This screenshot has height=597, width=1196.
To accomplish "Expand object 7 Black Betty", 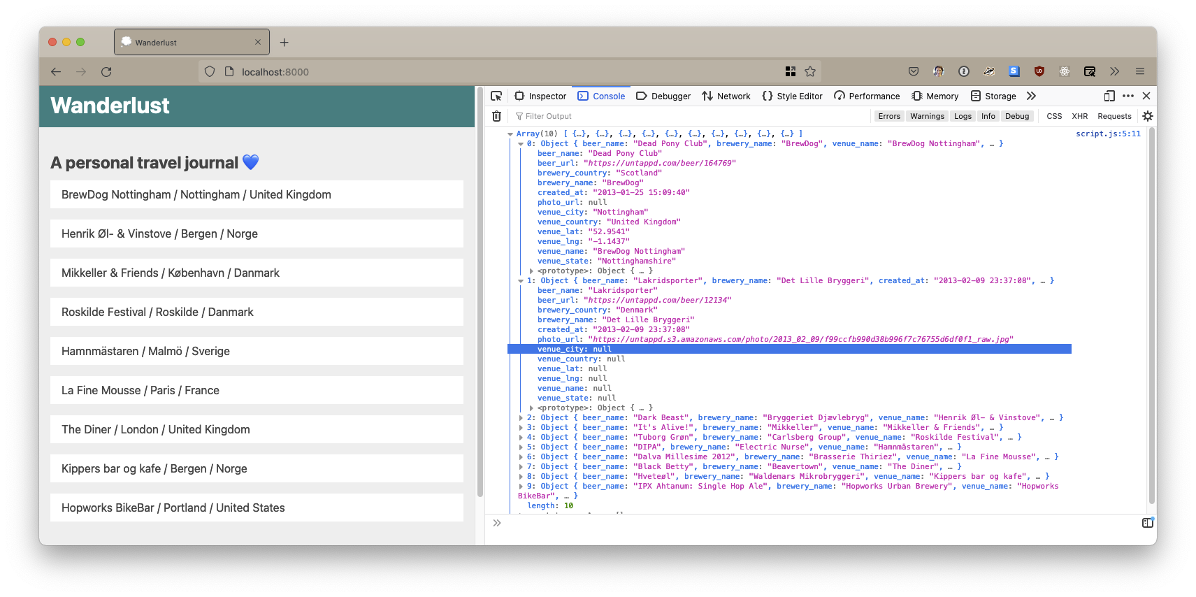I will coord(521,467).
